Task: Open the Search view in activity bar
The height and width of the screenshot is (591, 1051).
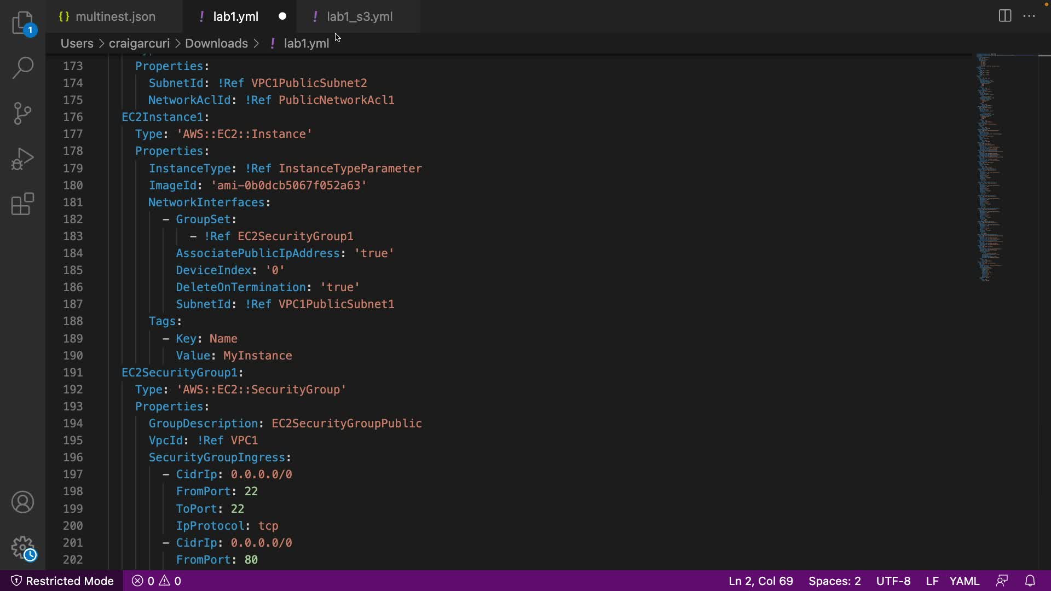Action: [x=22, y=68]
